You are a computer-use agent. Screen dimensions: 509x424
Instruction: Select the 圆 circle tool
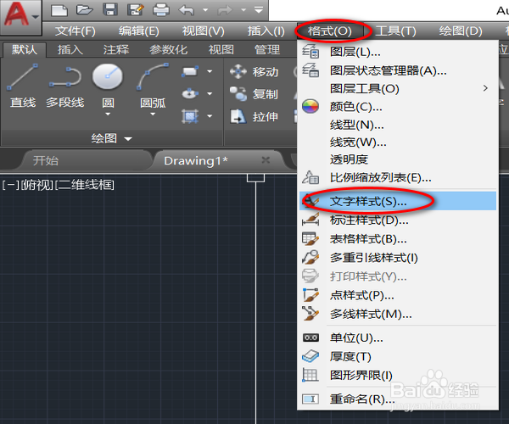[x=108, y=85]
